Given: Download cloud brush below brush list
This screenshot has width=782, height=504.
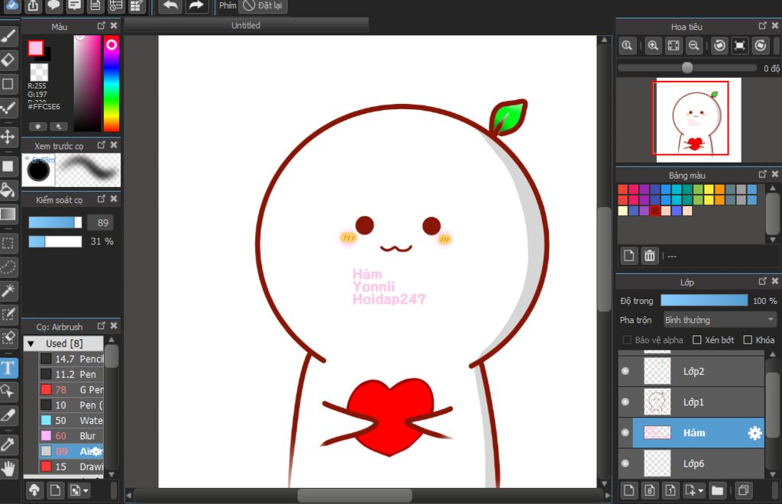Looking at the screenshot, I should pyautogui.click(x=34, y=491).
